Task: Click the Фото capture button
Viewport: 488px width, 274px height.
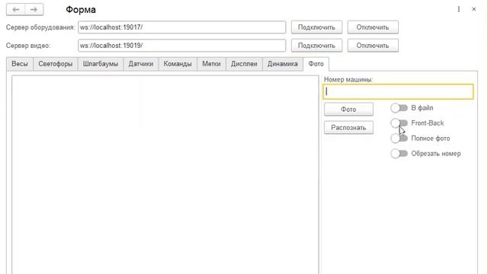Action: coord(348,110)
